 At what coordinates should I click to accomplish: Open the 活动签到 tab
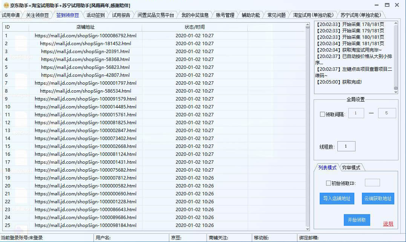[95, 15]
